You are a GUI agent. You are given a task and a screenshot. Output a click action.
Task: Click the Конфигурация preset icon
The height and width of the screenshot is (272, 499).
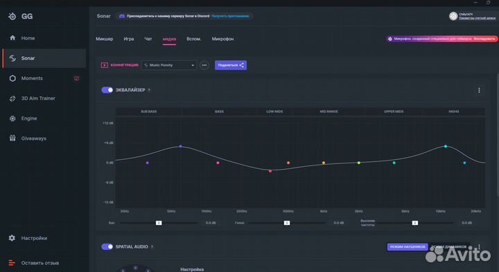pos(105,65)
